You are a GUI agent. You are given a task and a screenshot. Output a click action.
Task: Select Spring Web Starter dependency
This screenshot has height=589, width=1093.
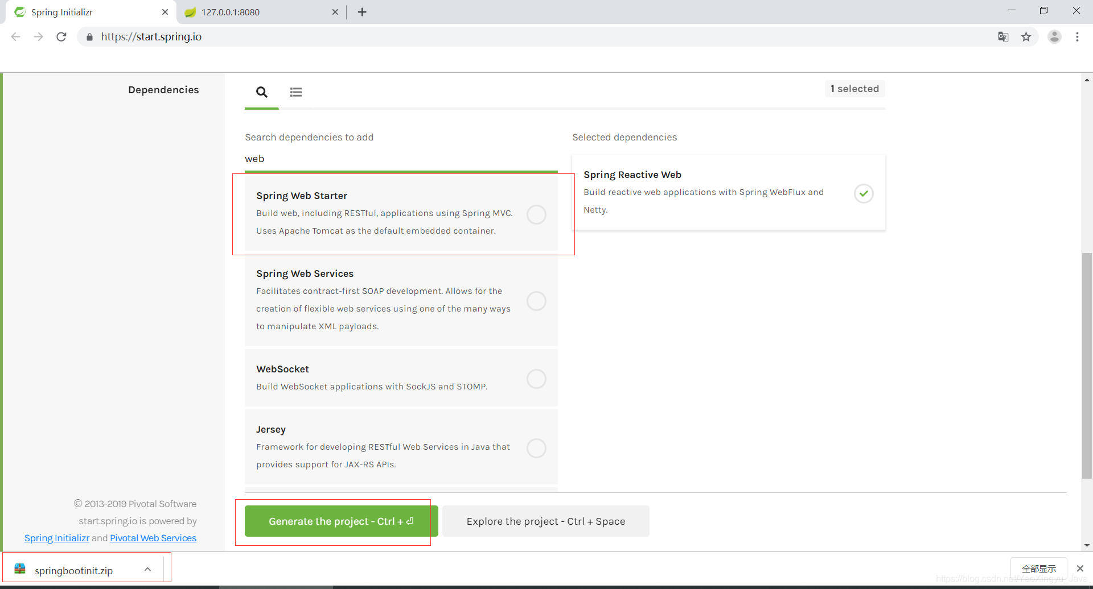pyautogui.click(x=536, y=214)
